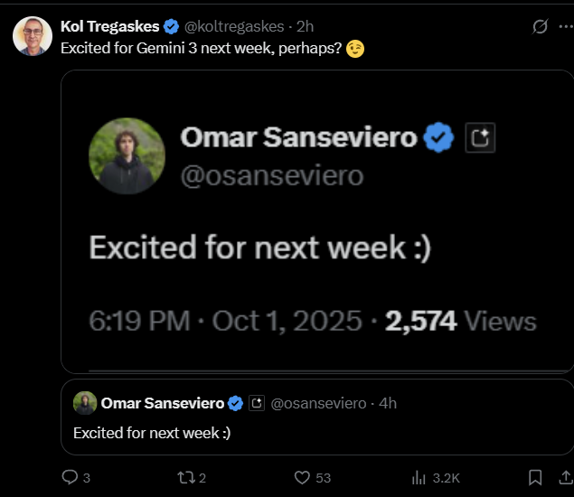Click the @koltregaskes handle
The height and width of the screenshot is (497, 574).
237,27
